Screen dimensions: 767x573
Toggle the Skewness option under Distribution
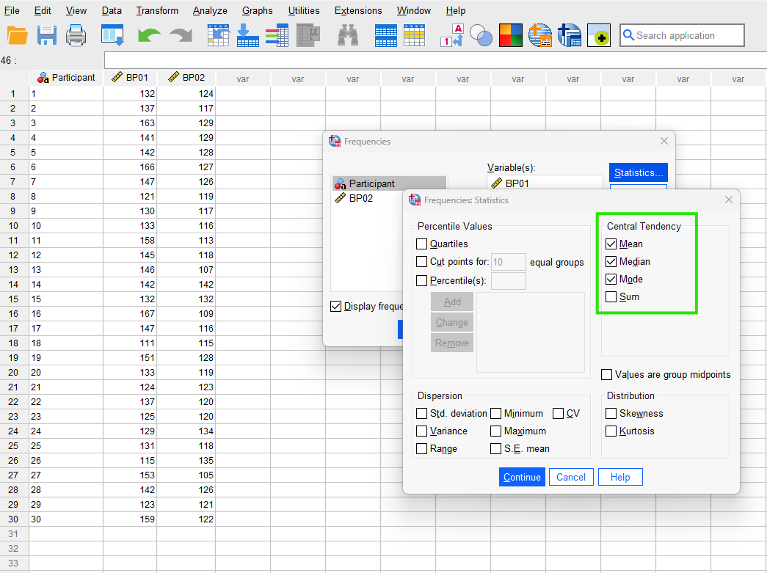click(611, 413)
